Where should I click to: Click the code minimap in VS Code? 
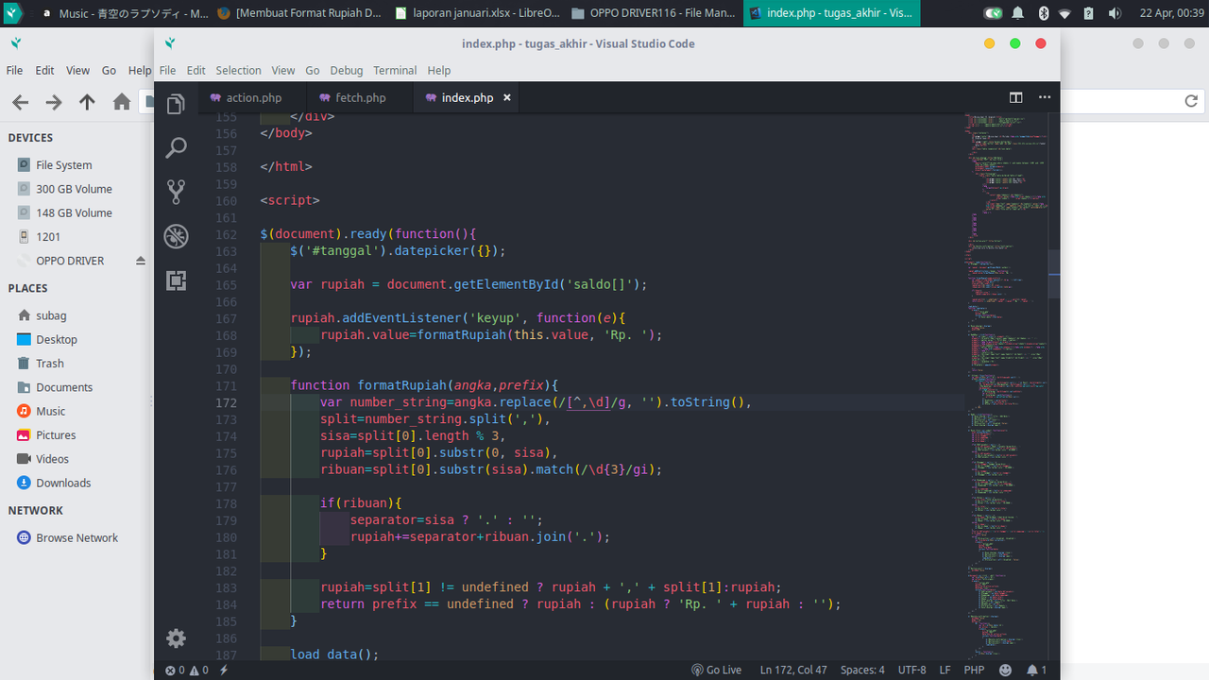tap(1006, 385)
